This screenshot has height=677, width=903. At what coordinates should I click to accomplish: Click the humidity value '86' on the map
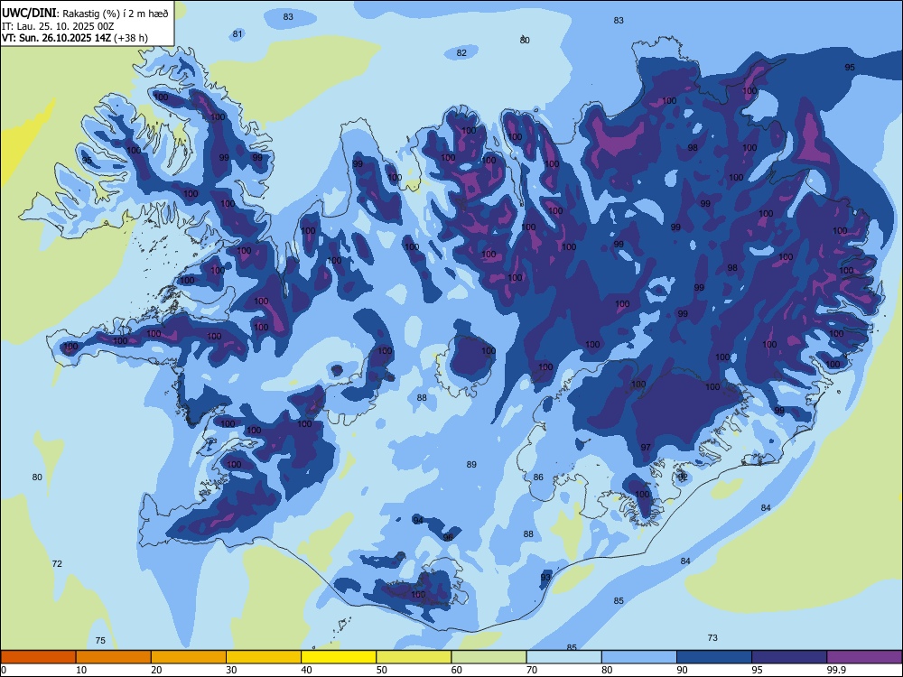pyautogui.click(x=538, y=478)
